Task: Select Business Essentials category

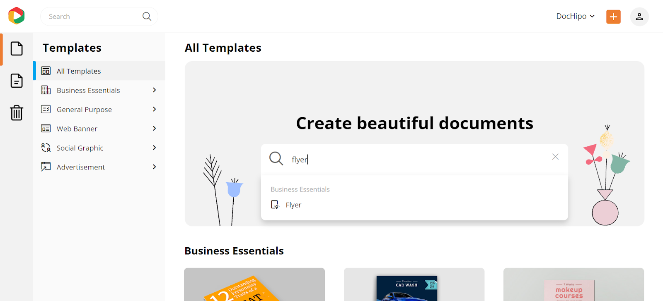Action: (99, 90)
